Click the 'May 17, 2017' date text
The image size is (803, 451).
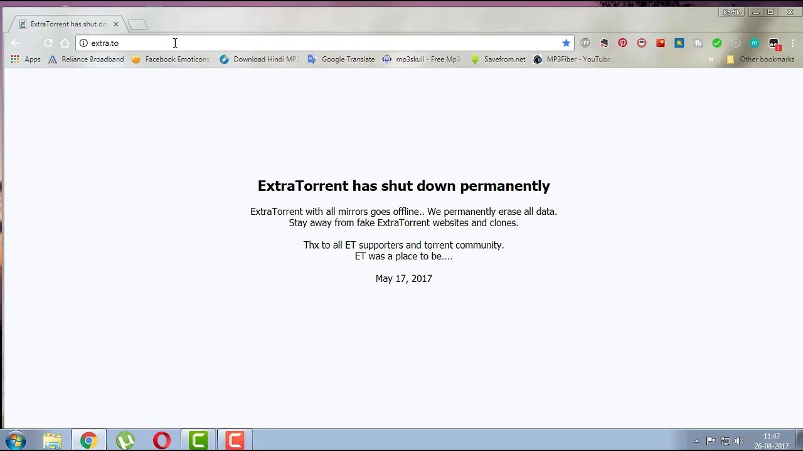point(403,279)
